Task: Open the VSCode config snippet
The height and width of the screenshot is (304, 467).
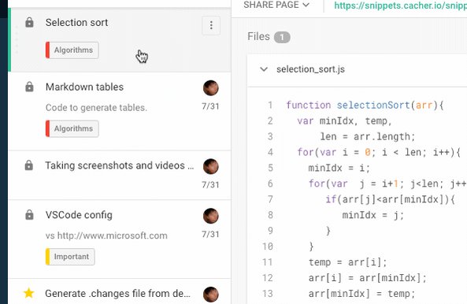Action: click(79, 215)
